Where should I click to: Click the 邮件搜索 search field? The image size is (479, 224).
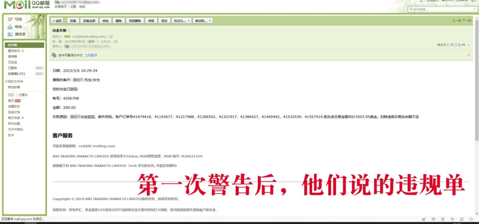pyautogui.click(x=441, y=9)
